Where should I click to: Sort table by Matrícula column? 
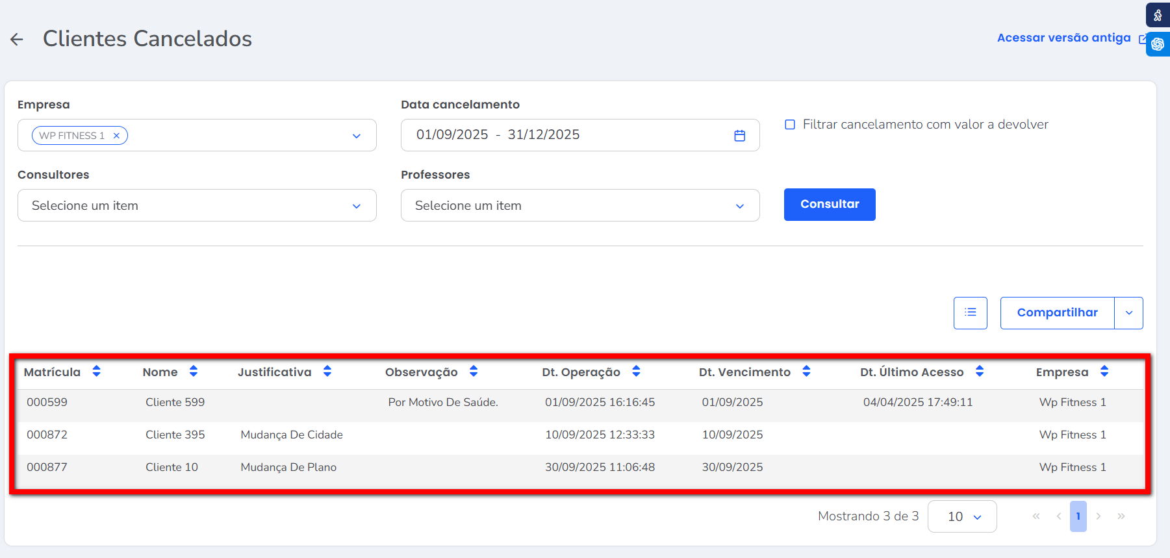pos(96,372)
